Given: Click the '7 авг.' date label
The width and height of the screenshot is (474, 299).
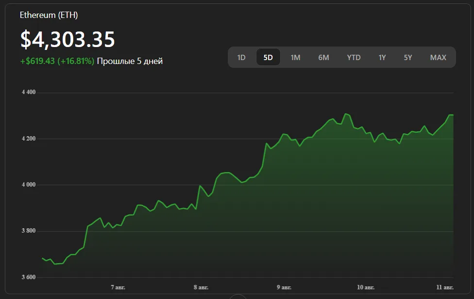Looking at the screenshot, I should coord(118,287).
